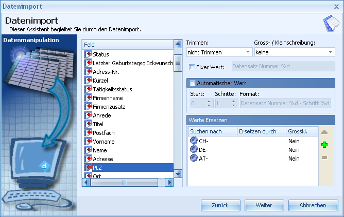This screenshot has height=217, width=344.
Task: Go back with the Zurück button
Action: click(220, 205)
